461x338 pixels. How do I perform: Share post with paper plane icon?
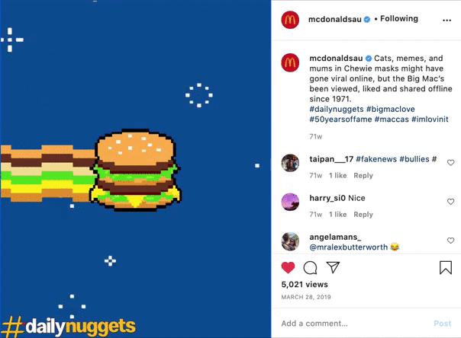click(x=333, y=267)
